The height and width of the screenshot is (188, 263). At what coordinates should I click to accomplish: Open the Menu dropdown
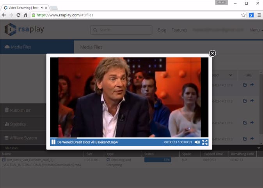tap(256, 30)
